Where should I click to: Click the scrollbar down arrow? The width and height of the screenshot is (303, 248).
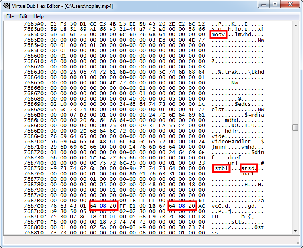tap(296, 231)
